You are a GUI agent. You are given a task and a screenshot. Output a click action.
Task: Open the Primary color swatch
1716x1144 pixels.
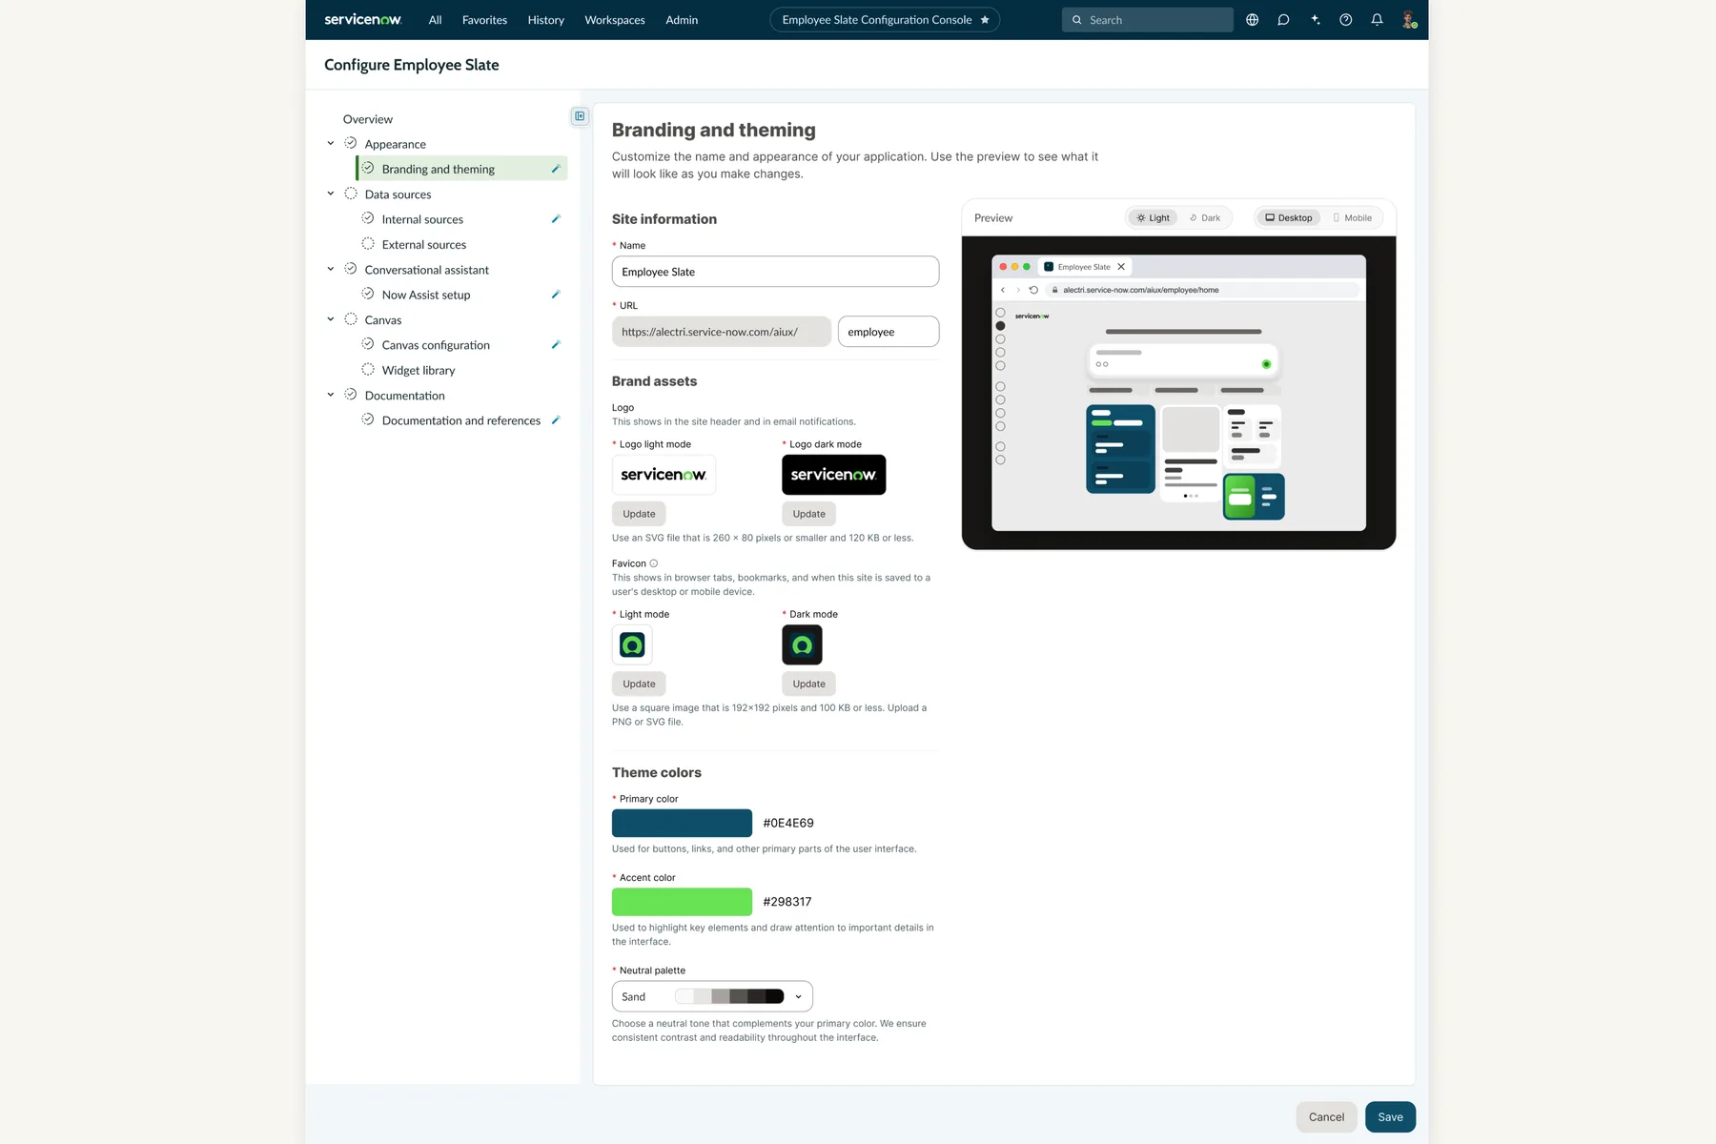pos(682,823)
